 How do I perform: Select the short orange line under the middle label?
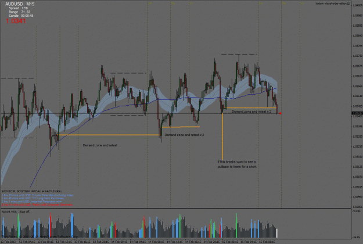point(181,127)
